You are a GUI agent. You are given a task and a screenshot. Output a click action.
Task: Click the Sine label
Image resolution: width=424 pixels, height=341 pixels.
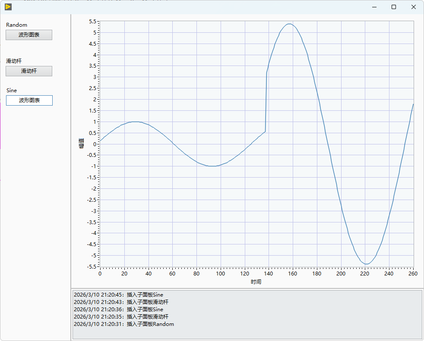pyautogui.click(x=12, y=91)
